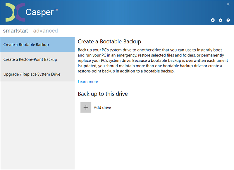Open the Learn more link

coord(88,82)
